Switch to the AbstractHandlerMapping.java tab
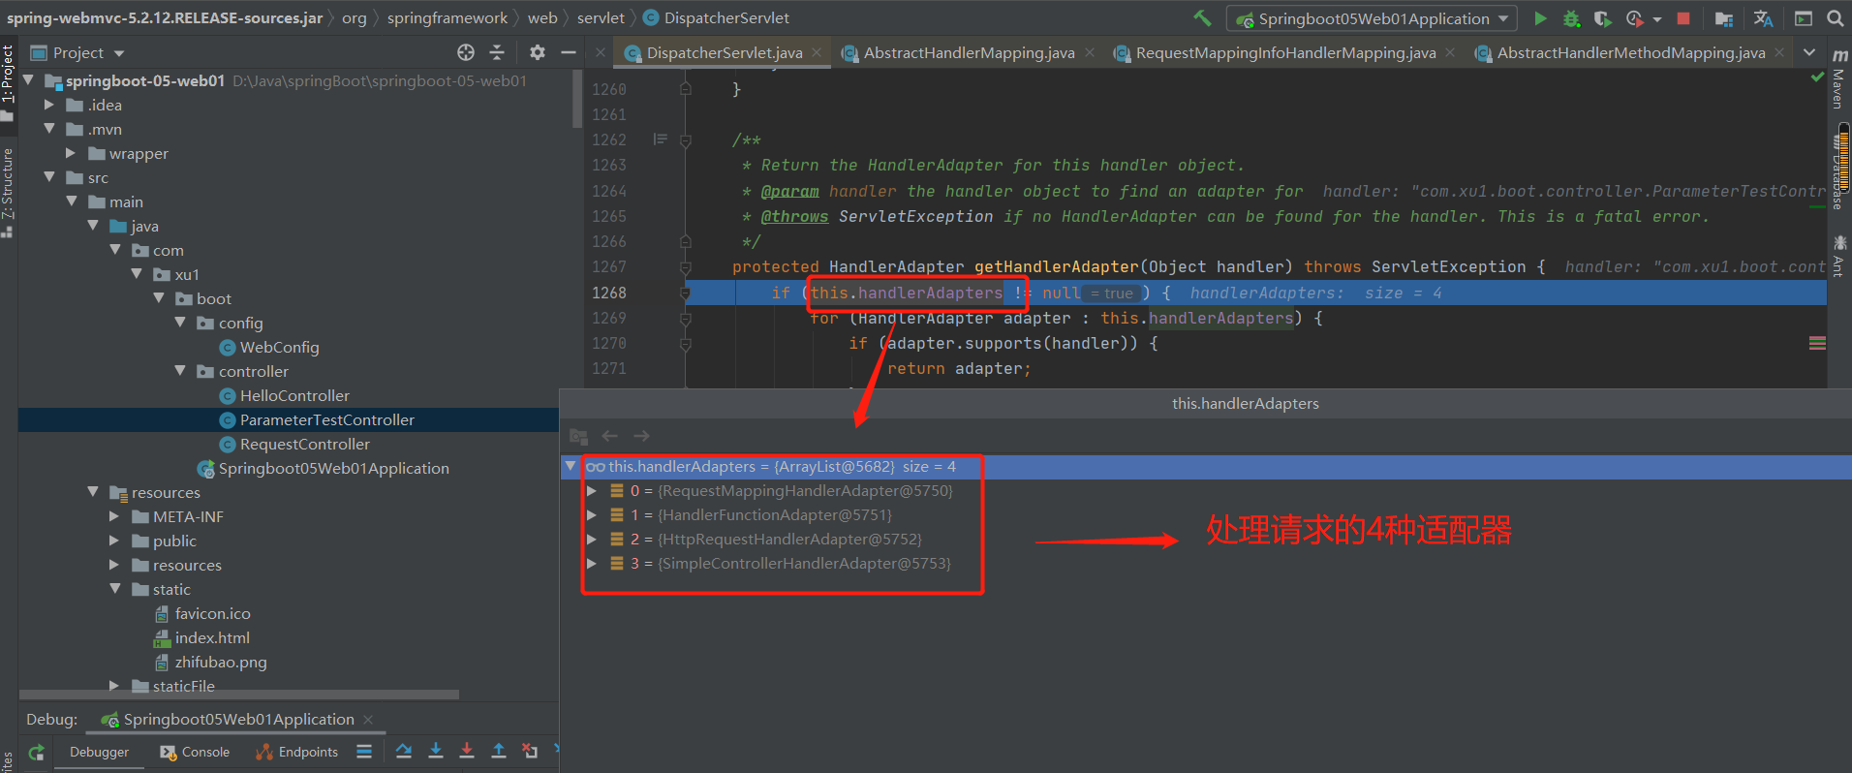 point(969,52)
